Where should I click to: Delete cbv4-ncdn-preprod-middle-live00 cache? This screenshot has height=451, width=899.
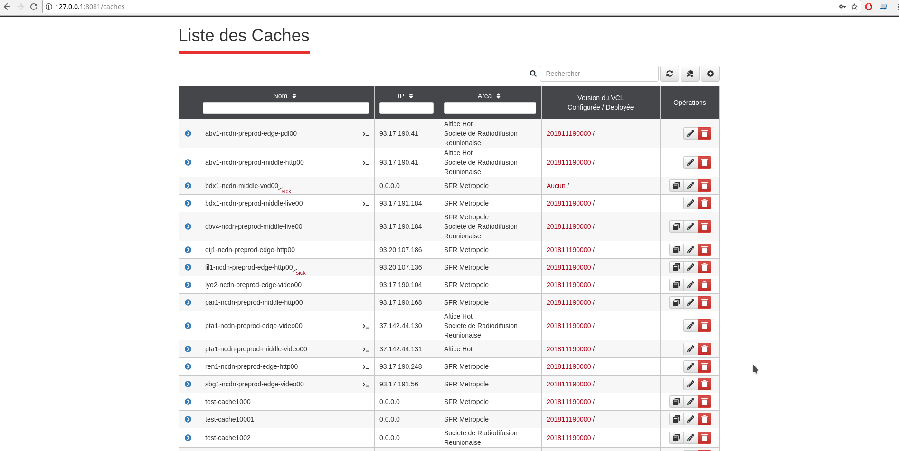click(x=705, y=226)
